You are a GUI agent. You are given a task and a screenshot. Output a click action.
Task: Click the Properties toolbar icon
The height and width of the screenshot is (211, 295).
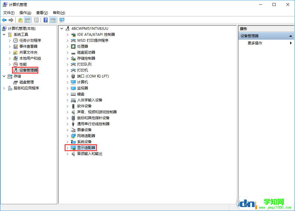pyautogui.click(x=36, y=20)
